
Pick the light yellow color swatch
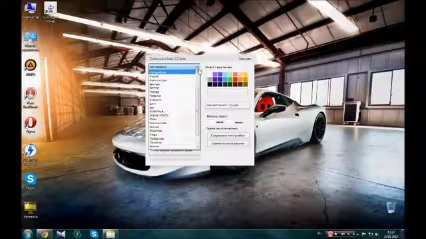point(246,74)
